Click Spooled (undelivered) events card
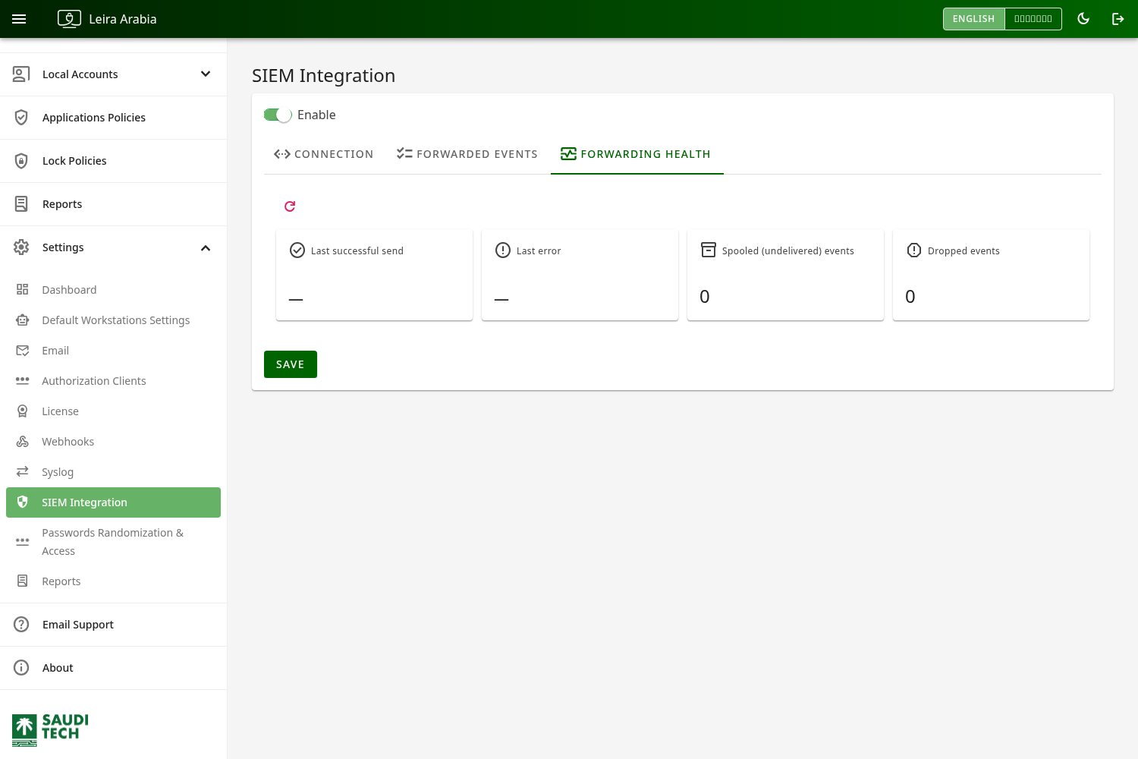Image resolution: width=1138 pixels, height=759 pixels. pos(785,275)
